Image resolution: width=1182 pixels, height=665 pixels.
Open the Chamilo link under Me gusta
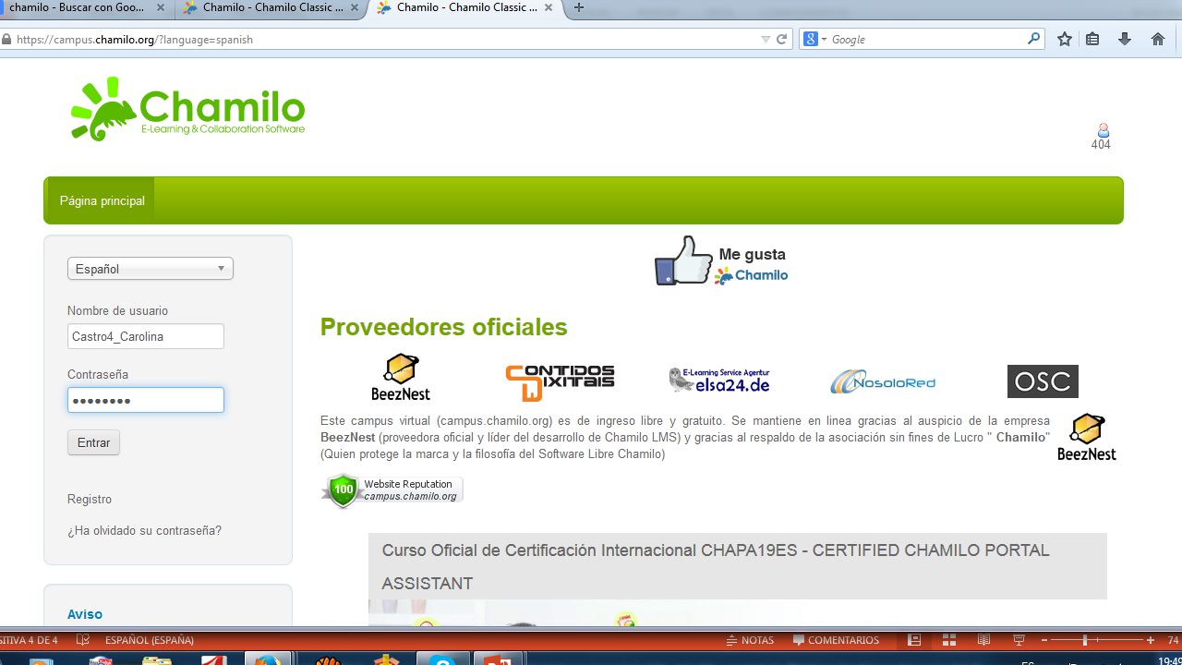click(752, 275)
